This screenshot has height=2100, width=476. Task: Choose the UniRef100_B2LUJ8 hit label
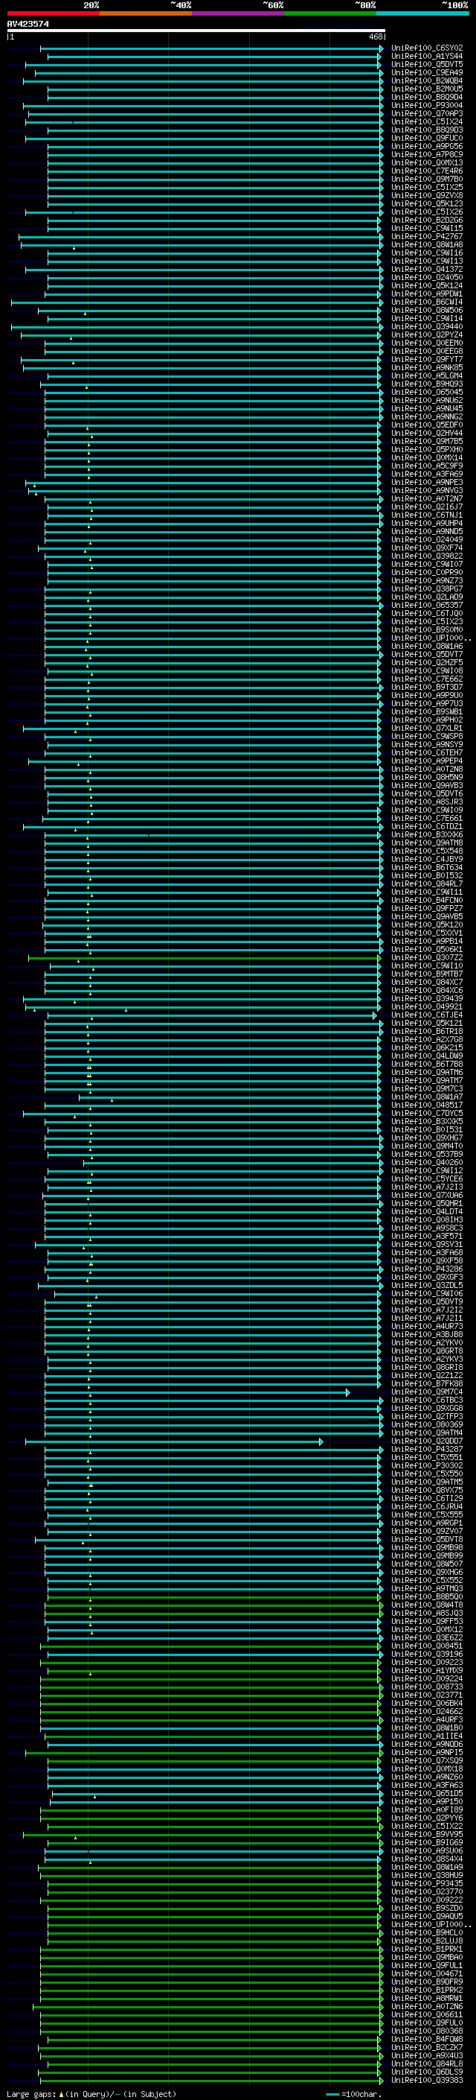tap(426, 1941)
